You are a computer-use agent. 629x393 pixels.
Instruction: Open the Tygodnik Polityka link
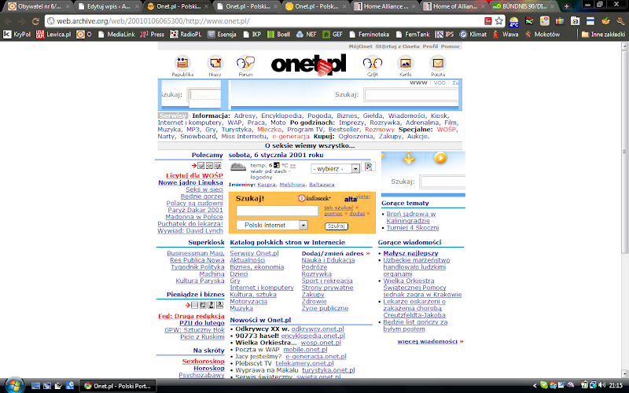[197, 267]
